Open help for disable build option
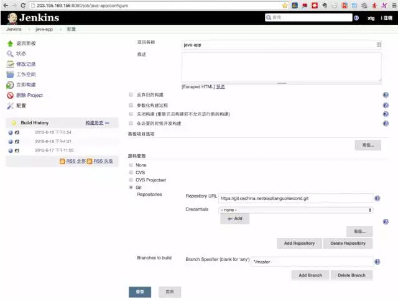Viewport: 398px width, 302px height. click(x=386, y=114)
